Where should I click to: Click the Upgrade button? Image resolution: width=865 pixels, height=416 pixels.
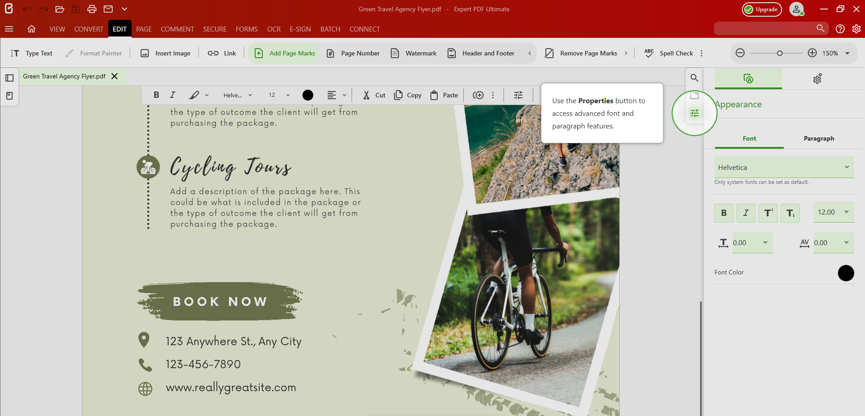(x=761, y=9)
